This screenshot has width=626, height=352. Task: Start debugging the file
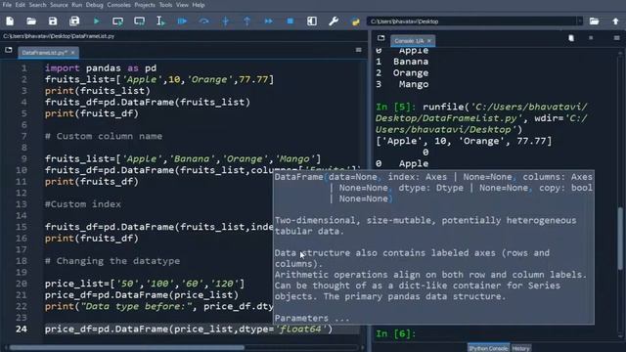[182, 22]
